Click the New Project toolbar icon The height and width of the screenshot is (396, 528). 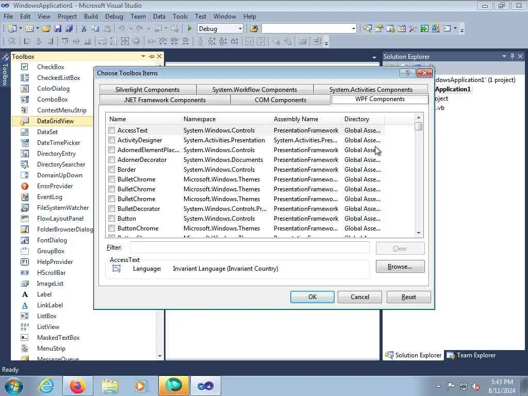tap(12, 29)
